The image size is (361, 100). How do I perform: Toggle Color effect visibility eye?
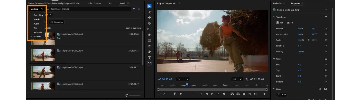coord(320,89)
